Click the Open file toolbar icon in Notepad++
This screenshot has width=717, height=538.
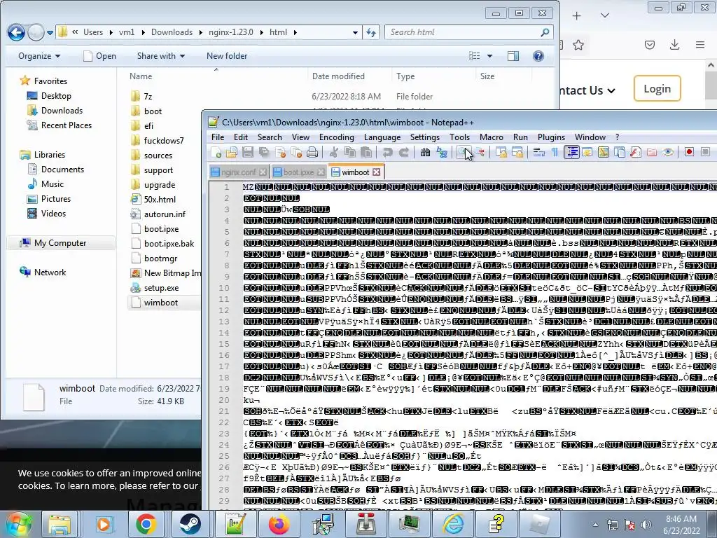[231, 152]
